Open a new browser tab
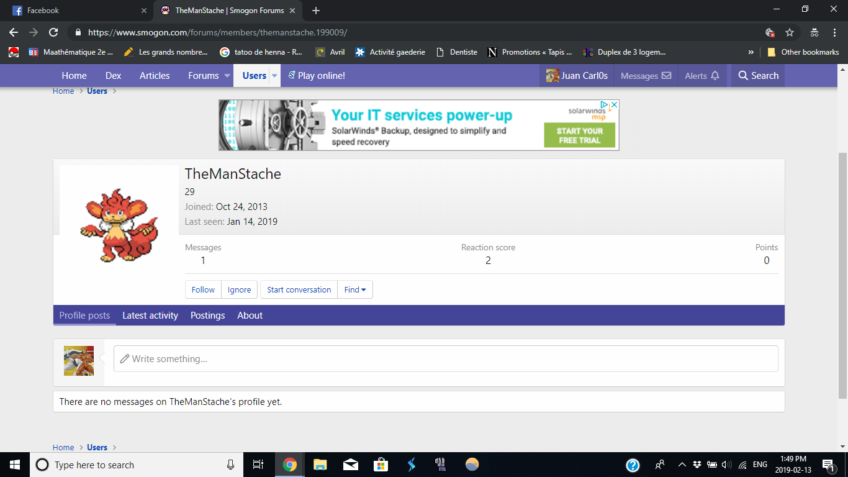This screenshot has width=848, height=477. [316, 11]
